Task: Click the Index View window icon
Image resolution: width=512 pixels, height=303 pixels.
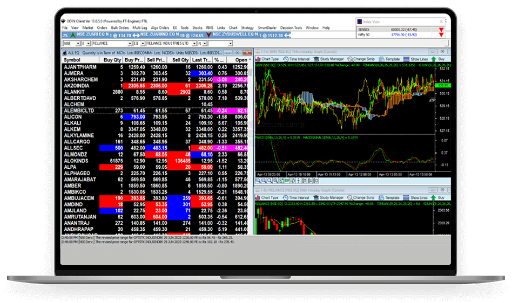Action: pyautogui.click(x=360, y=22)
